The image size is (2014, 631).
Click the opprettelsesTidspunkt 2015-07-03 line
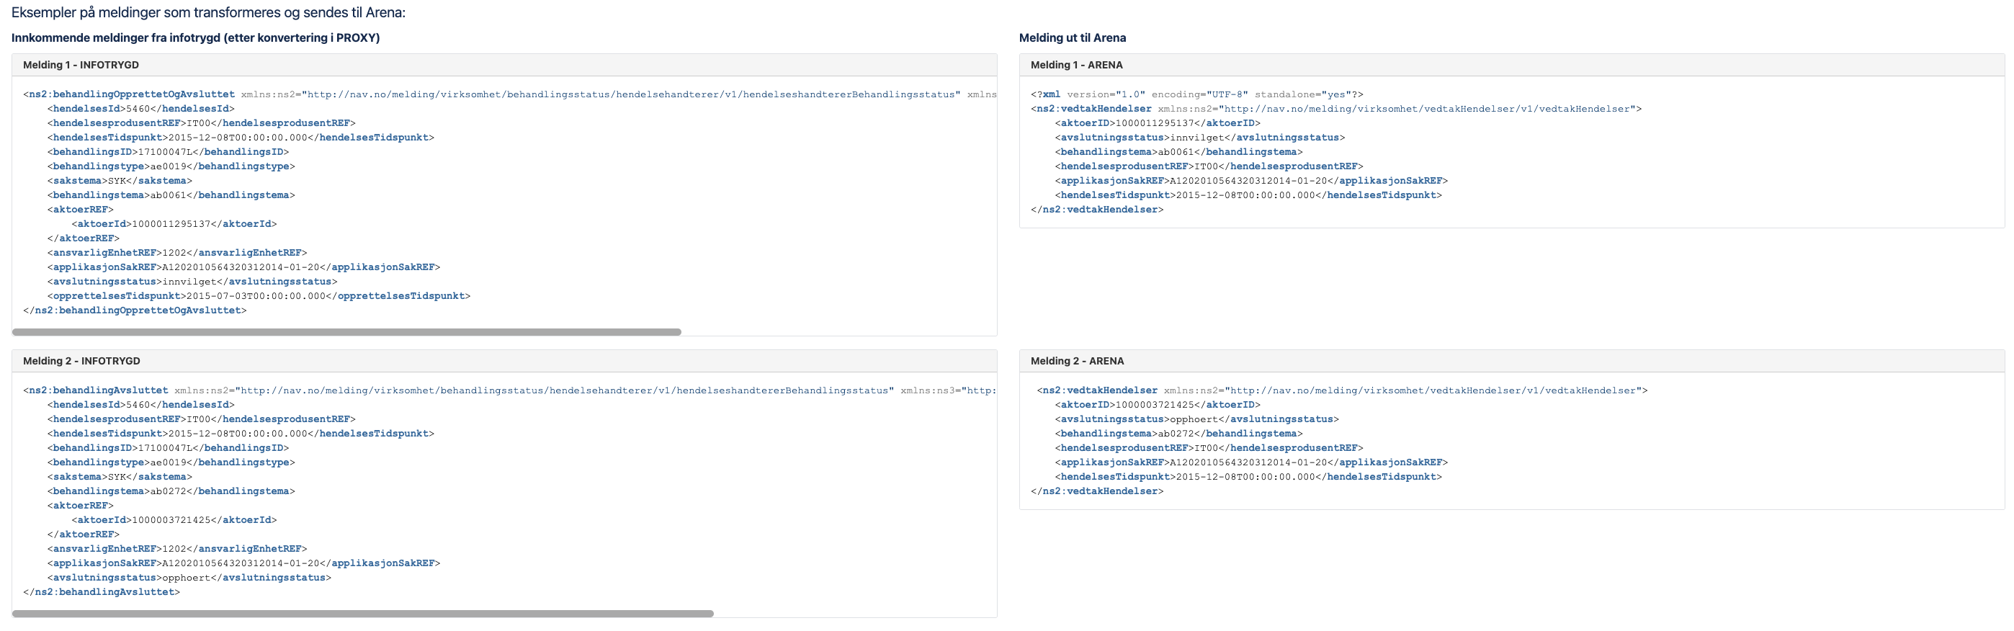point(259,296)
